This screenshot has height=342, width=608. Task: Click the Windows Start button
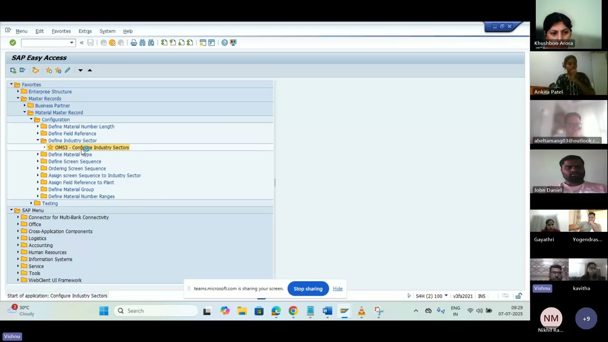(x=104, y=311)
